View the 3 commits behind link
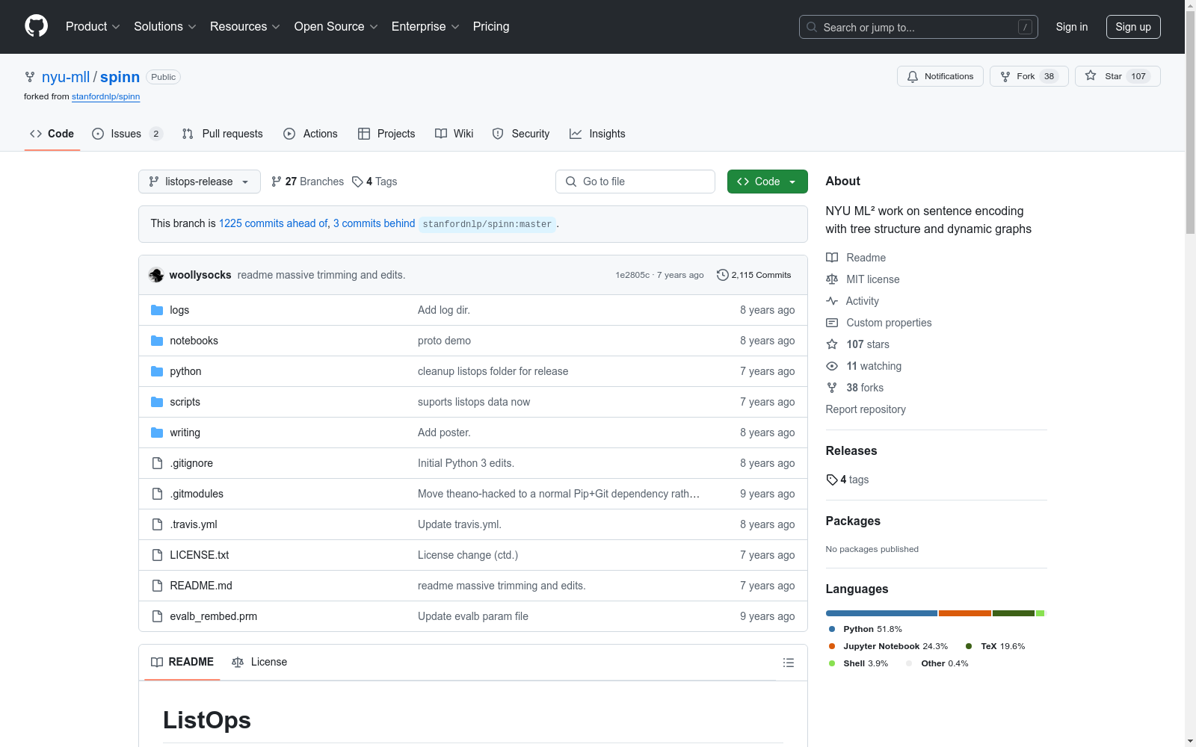 point(374,223)
